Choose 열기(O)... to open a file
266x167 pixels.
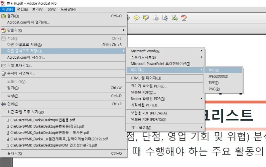[64, 16]
